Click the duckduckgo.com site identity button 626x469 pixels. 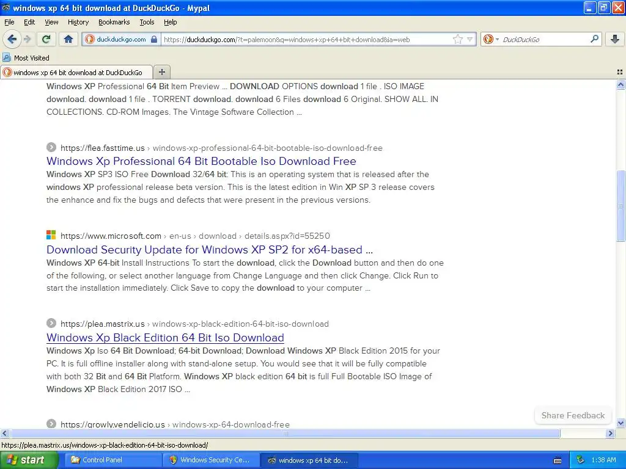coord(122,39)
